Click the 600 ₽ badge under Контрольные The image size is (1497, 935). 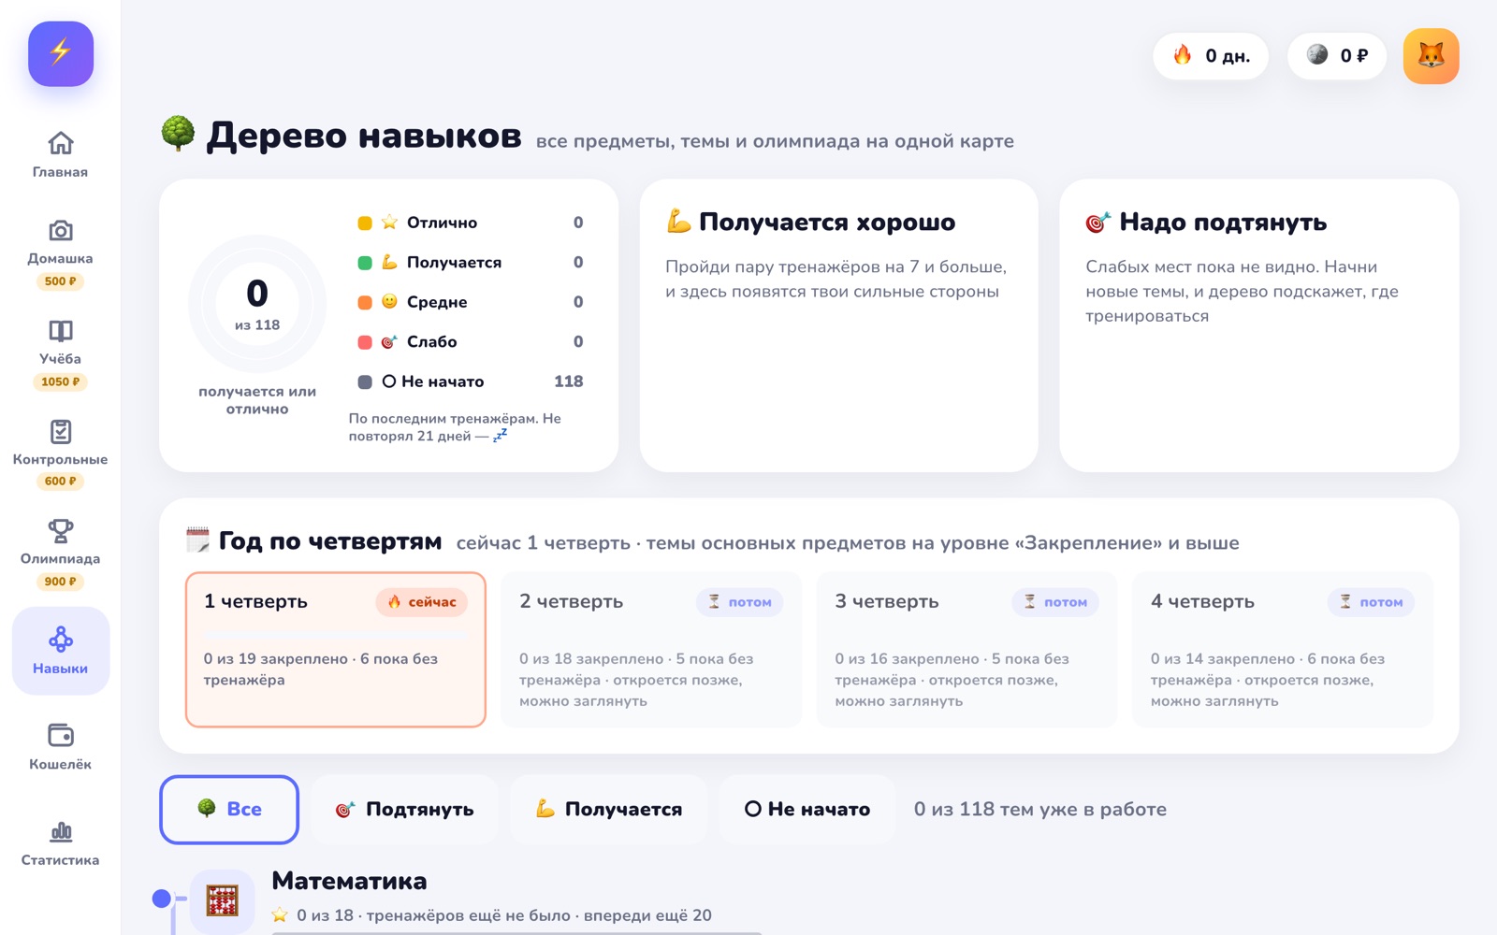(61, 482)
